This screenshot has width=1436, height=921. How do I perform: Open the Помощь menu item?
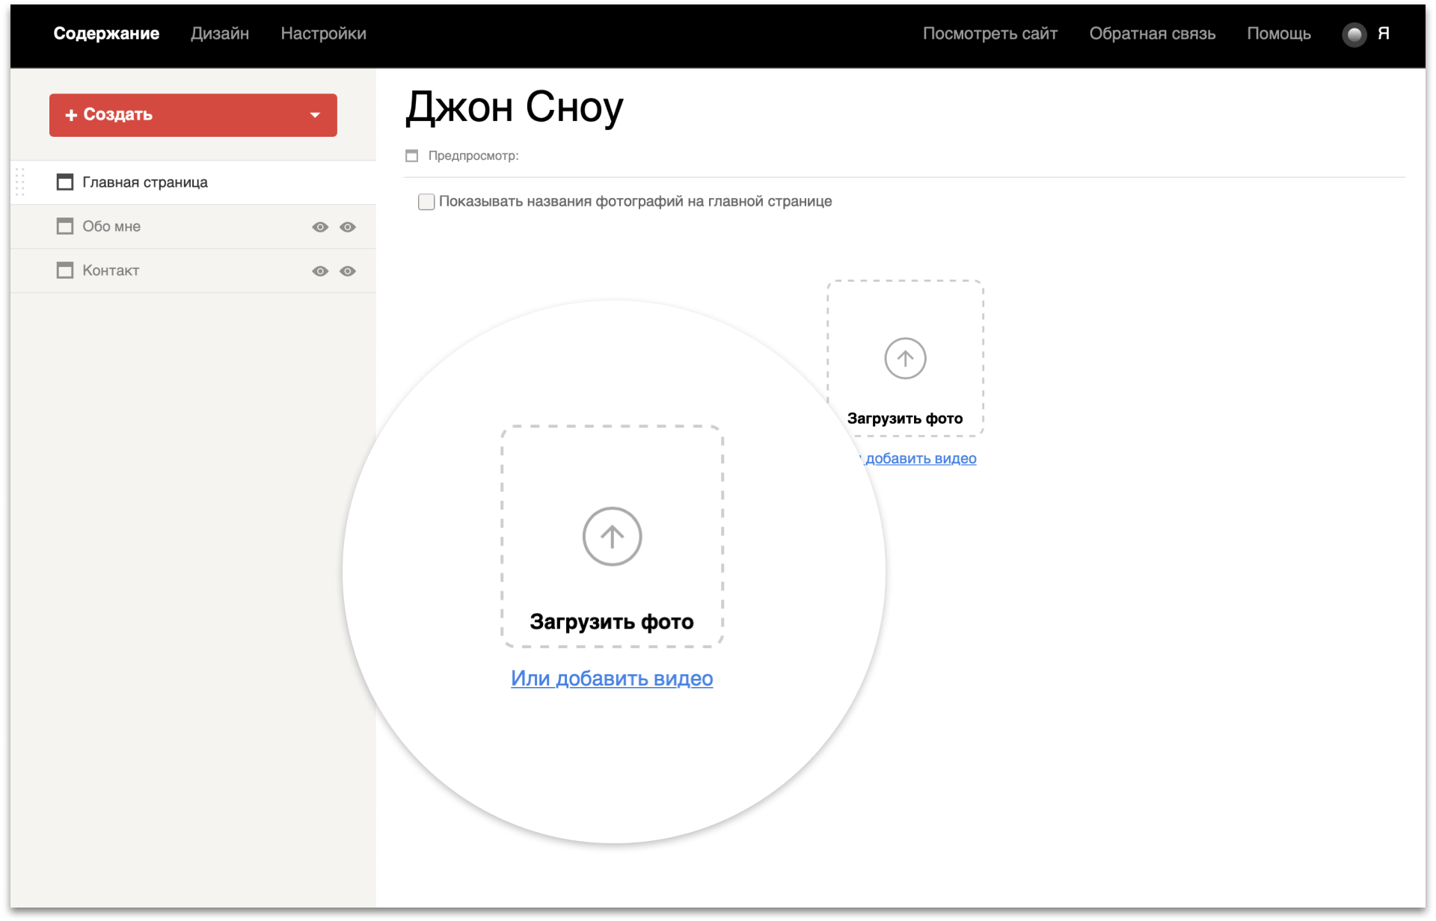pyautogui.click(x=1278, y=34)
